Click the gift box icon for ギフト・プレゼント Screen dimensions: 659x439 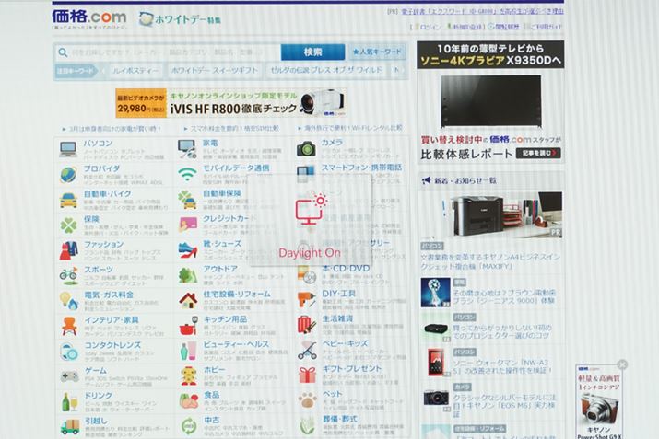[307, 375]
